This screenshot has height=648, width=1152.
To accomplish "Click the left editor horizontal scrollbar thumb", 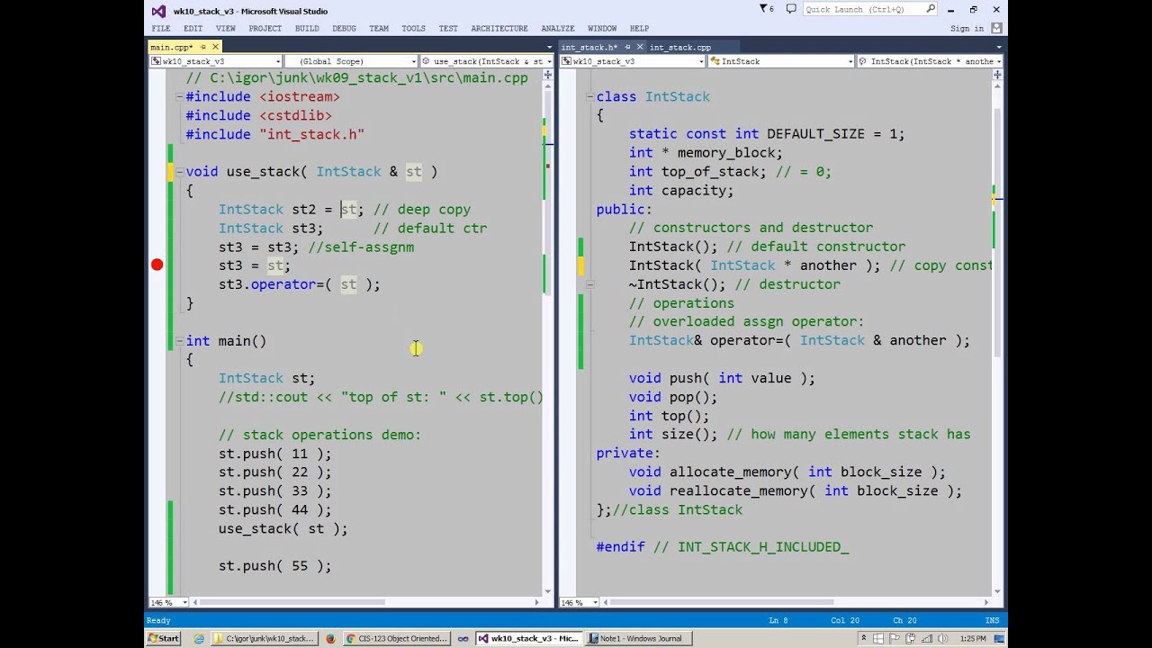I will (292, 602).
